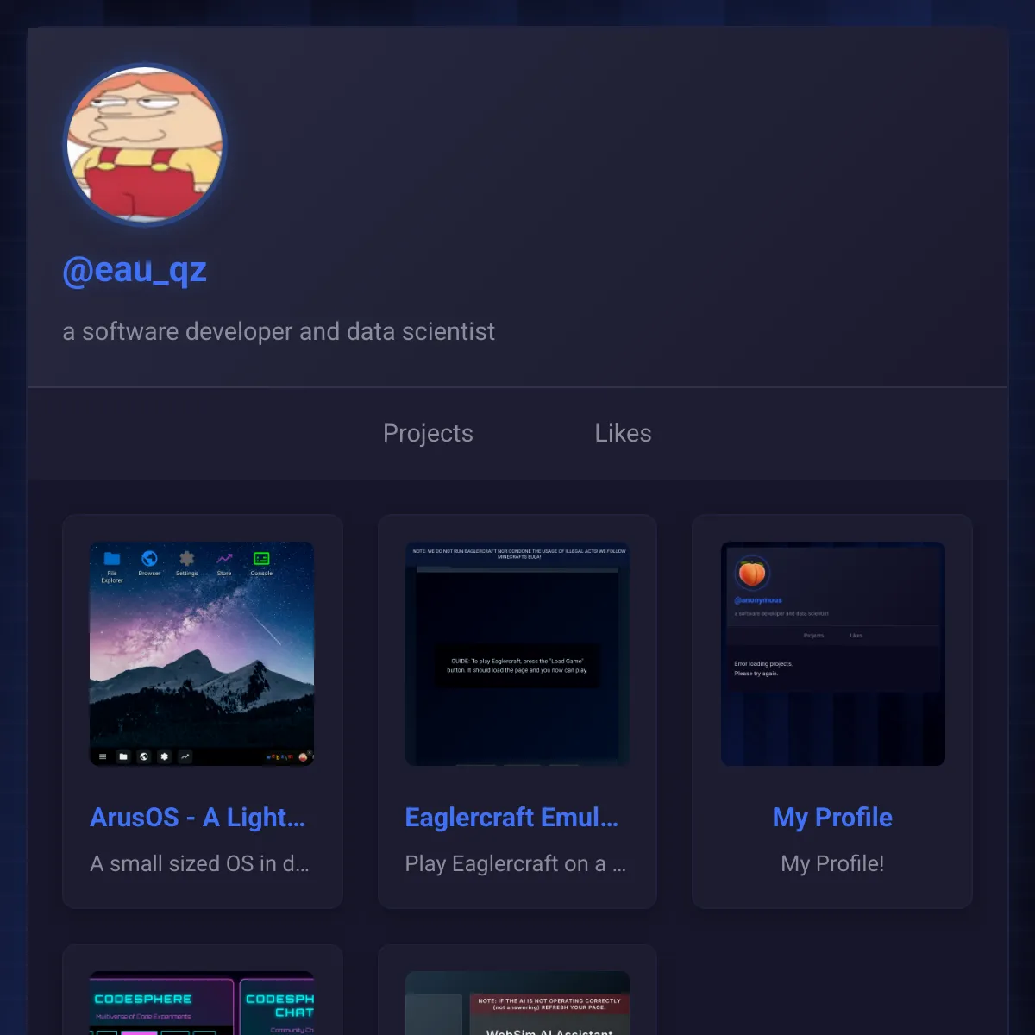The width and height of the screenshot is (1035, 1035).
Task: Open the Eaglercraft Emulator thumbnail
Action: coord(517,654)
